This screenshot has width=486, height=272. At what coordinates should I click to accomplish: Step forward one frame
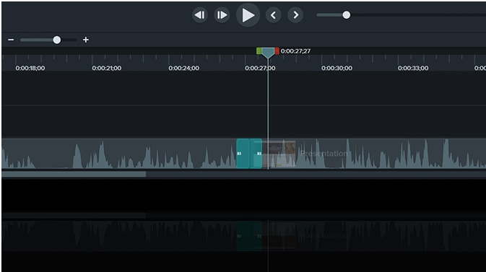click(222, 15)
